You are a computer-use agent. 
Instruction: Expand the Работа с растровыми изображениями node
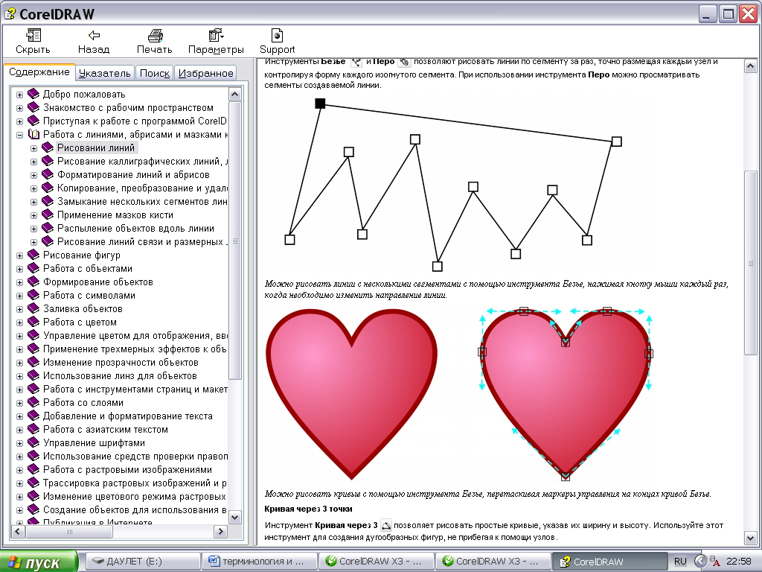(x=19, y=470)
